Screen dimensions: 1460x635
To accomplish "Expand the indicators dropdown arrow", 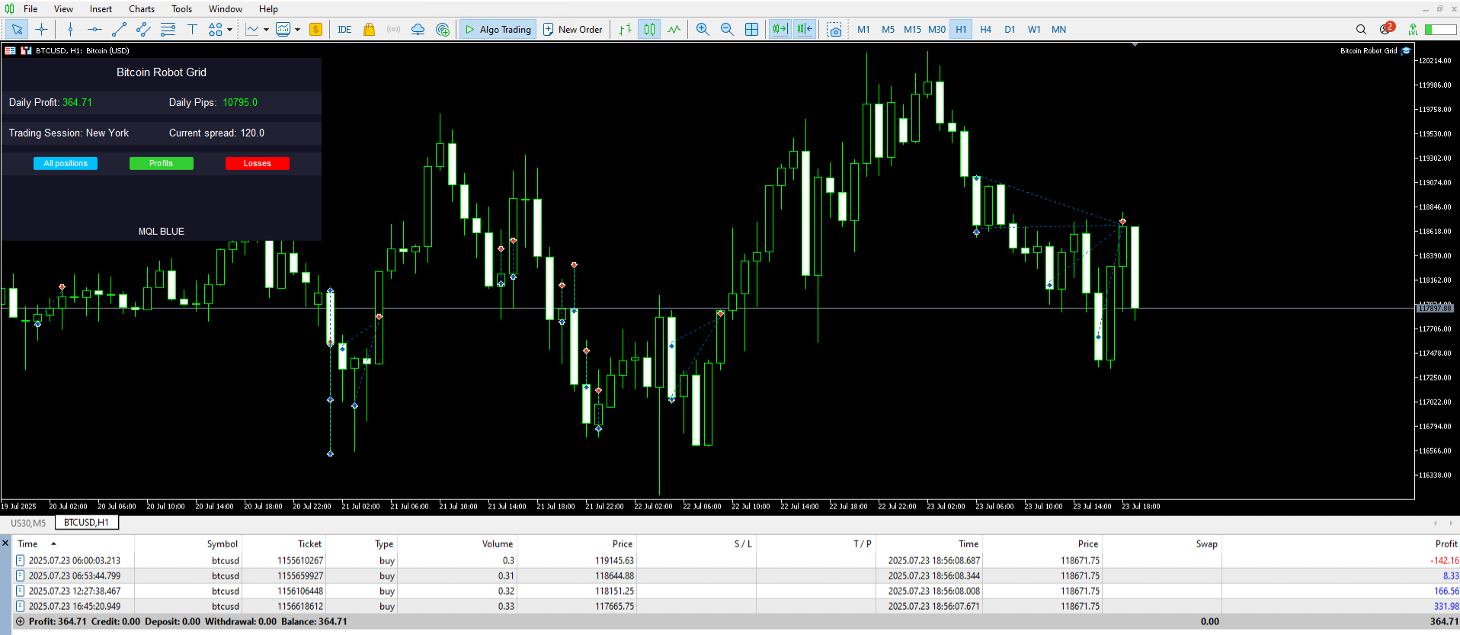I will tap(266, 30).
